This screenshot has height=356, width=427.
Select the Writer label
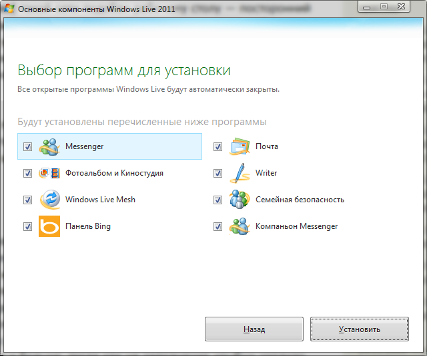[266, 173]
